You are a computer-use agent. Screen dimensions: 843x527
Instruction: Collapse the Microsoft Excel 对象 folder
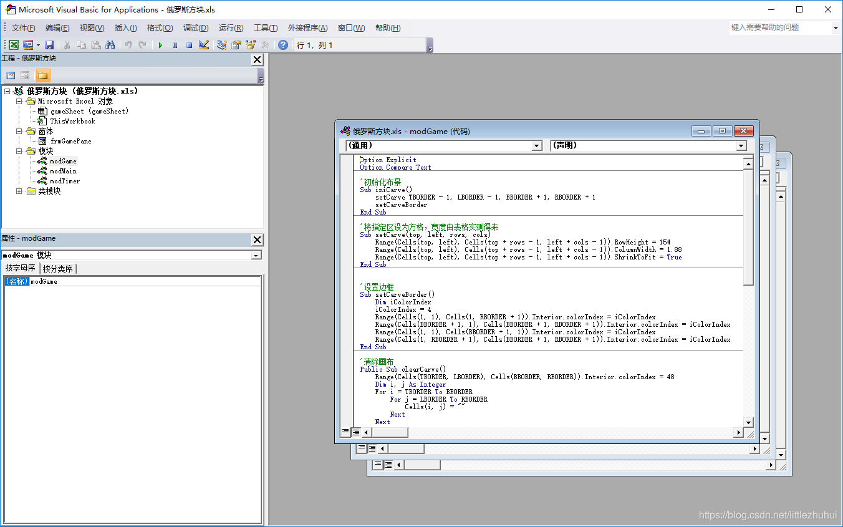pyautogui.click(x=19, y=101)
